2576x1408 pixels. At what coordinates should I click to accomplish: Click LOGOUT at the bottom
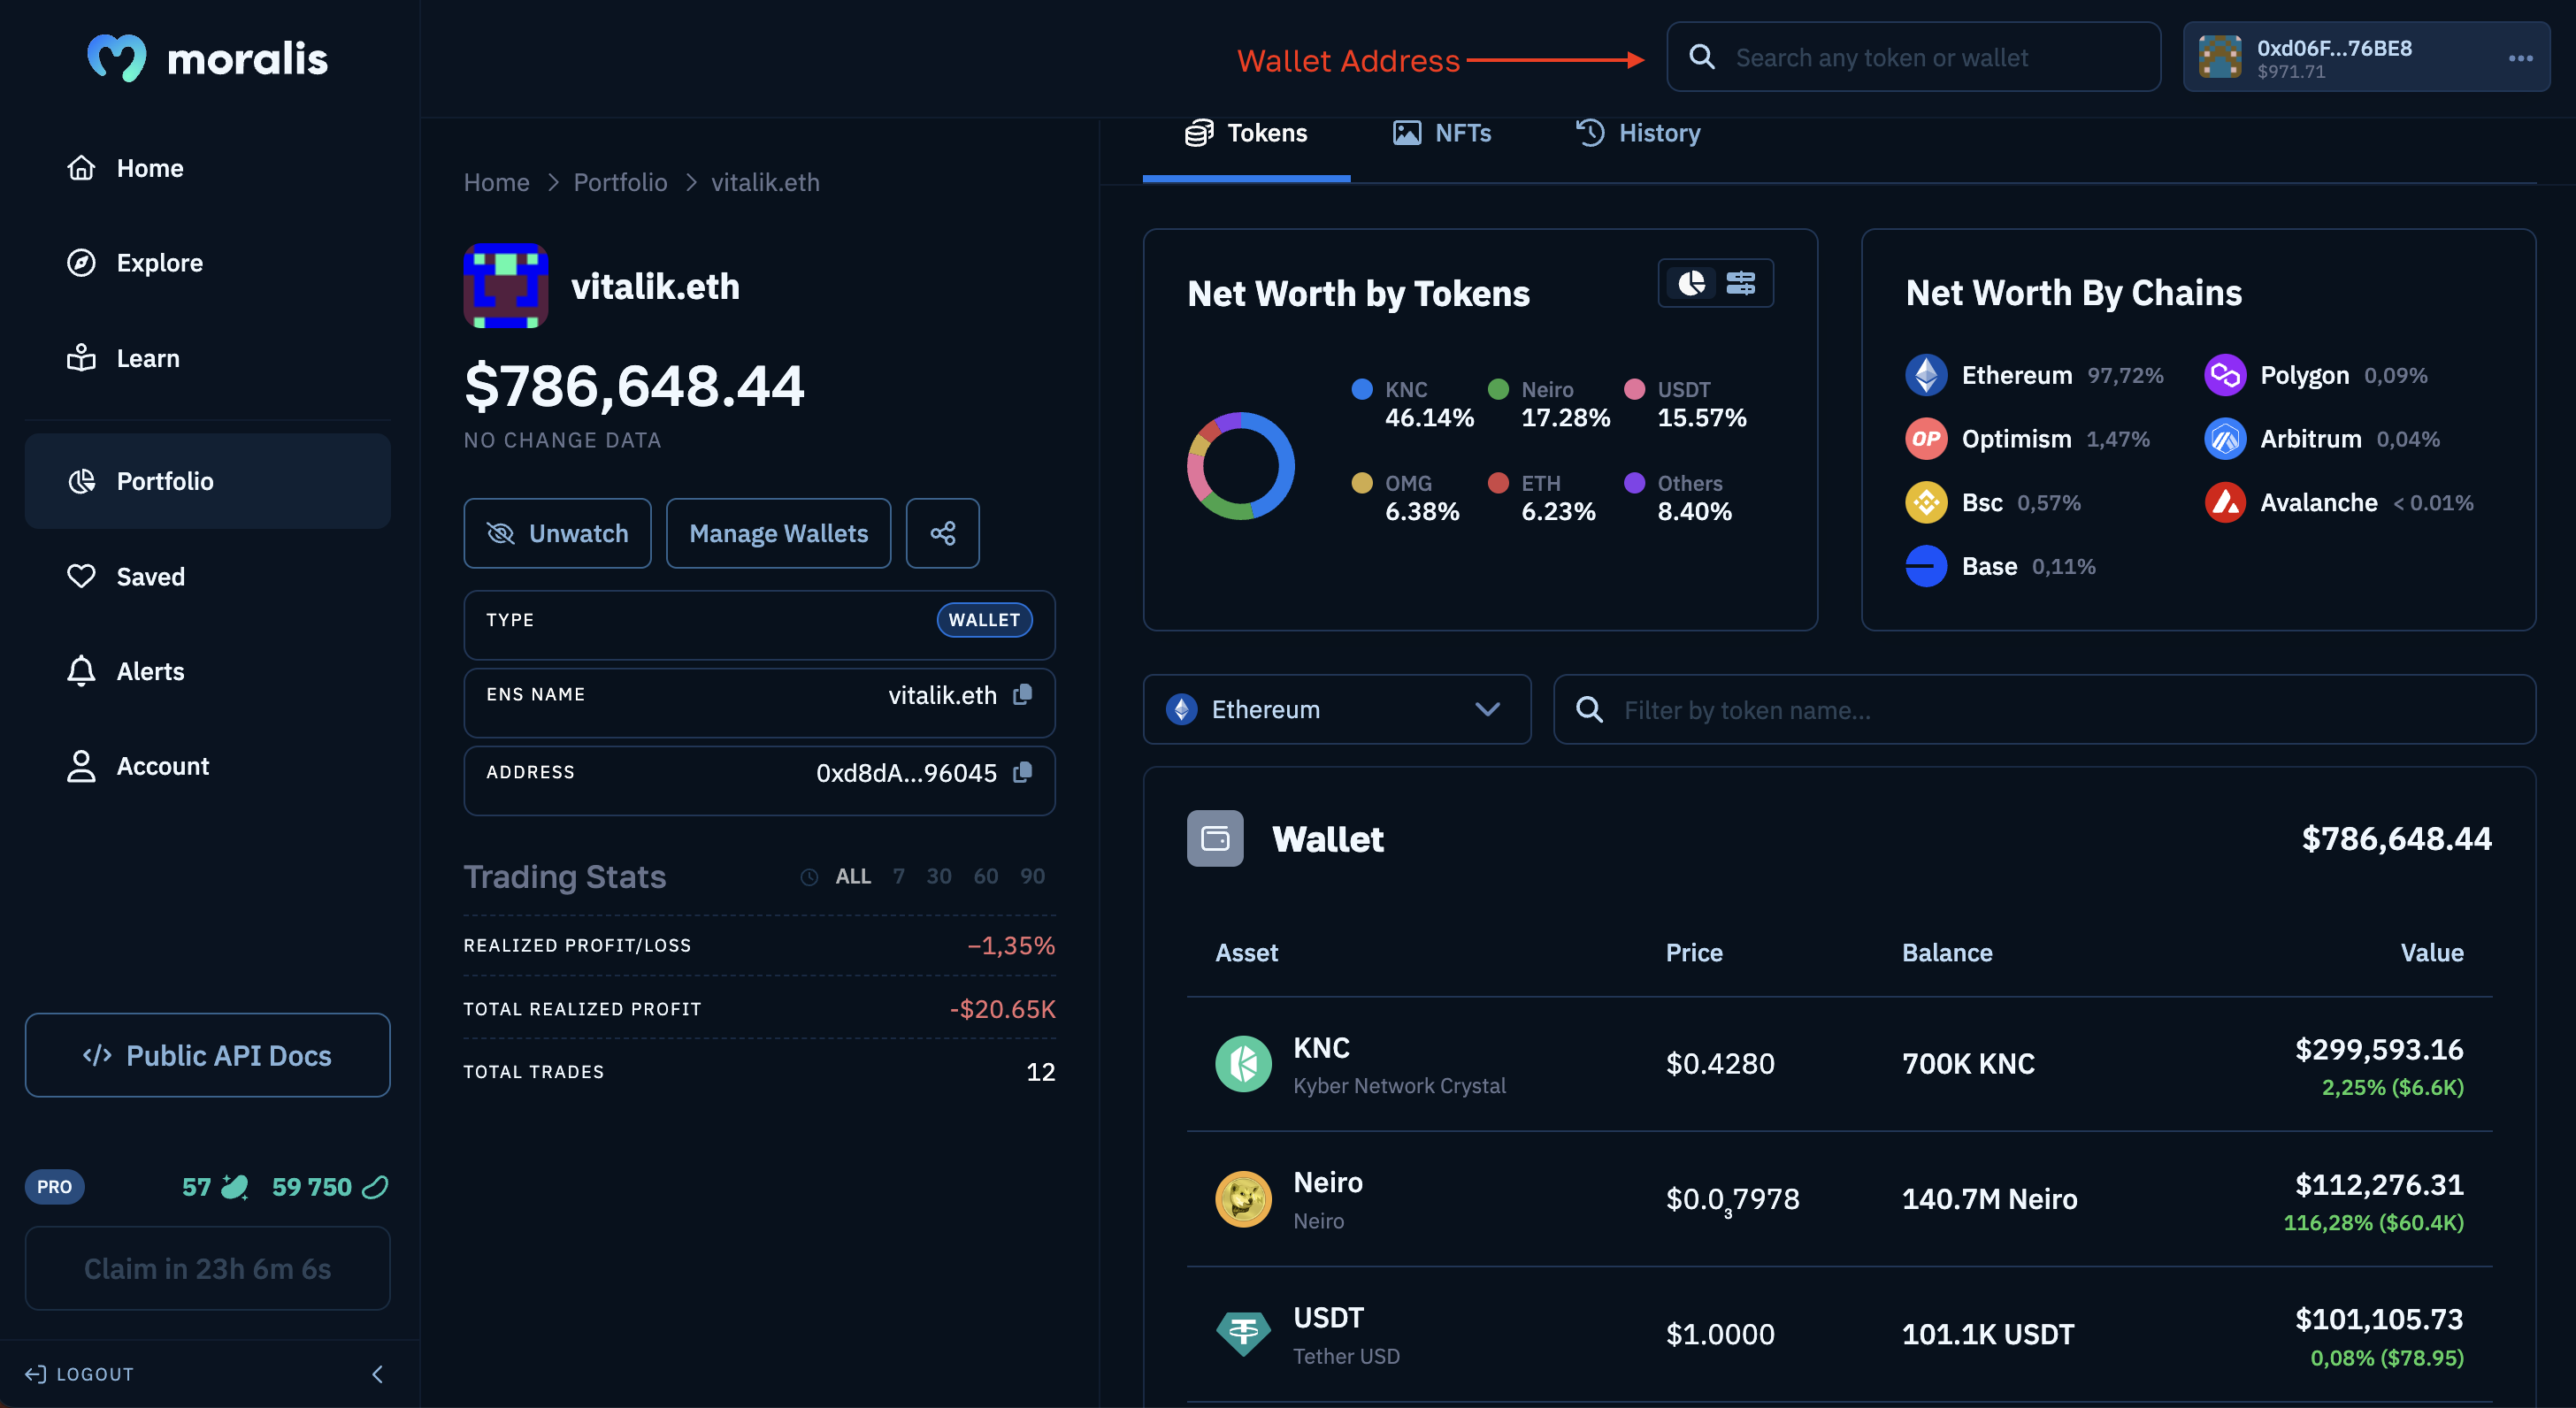[x=79, y=1374]
